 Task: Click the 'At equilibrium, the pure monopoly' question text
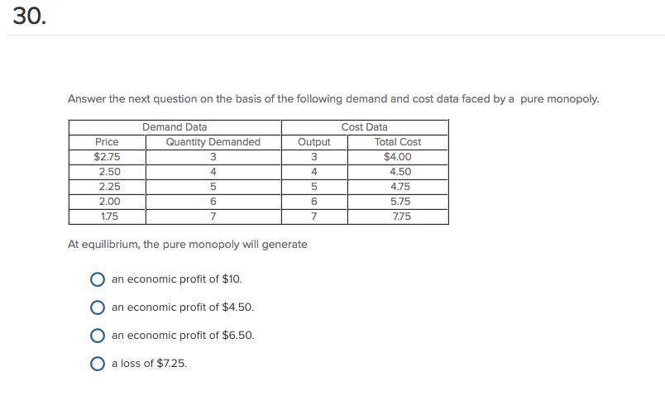(x=187, y=245)
